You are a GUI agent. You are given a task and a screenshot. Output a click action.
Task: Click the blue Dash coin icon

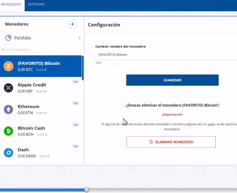[8, 153]
